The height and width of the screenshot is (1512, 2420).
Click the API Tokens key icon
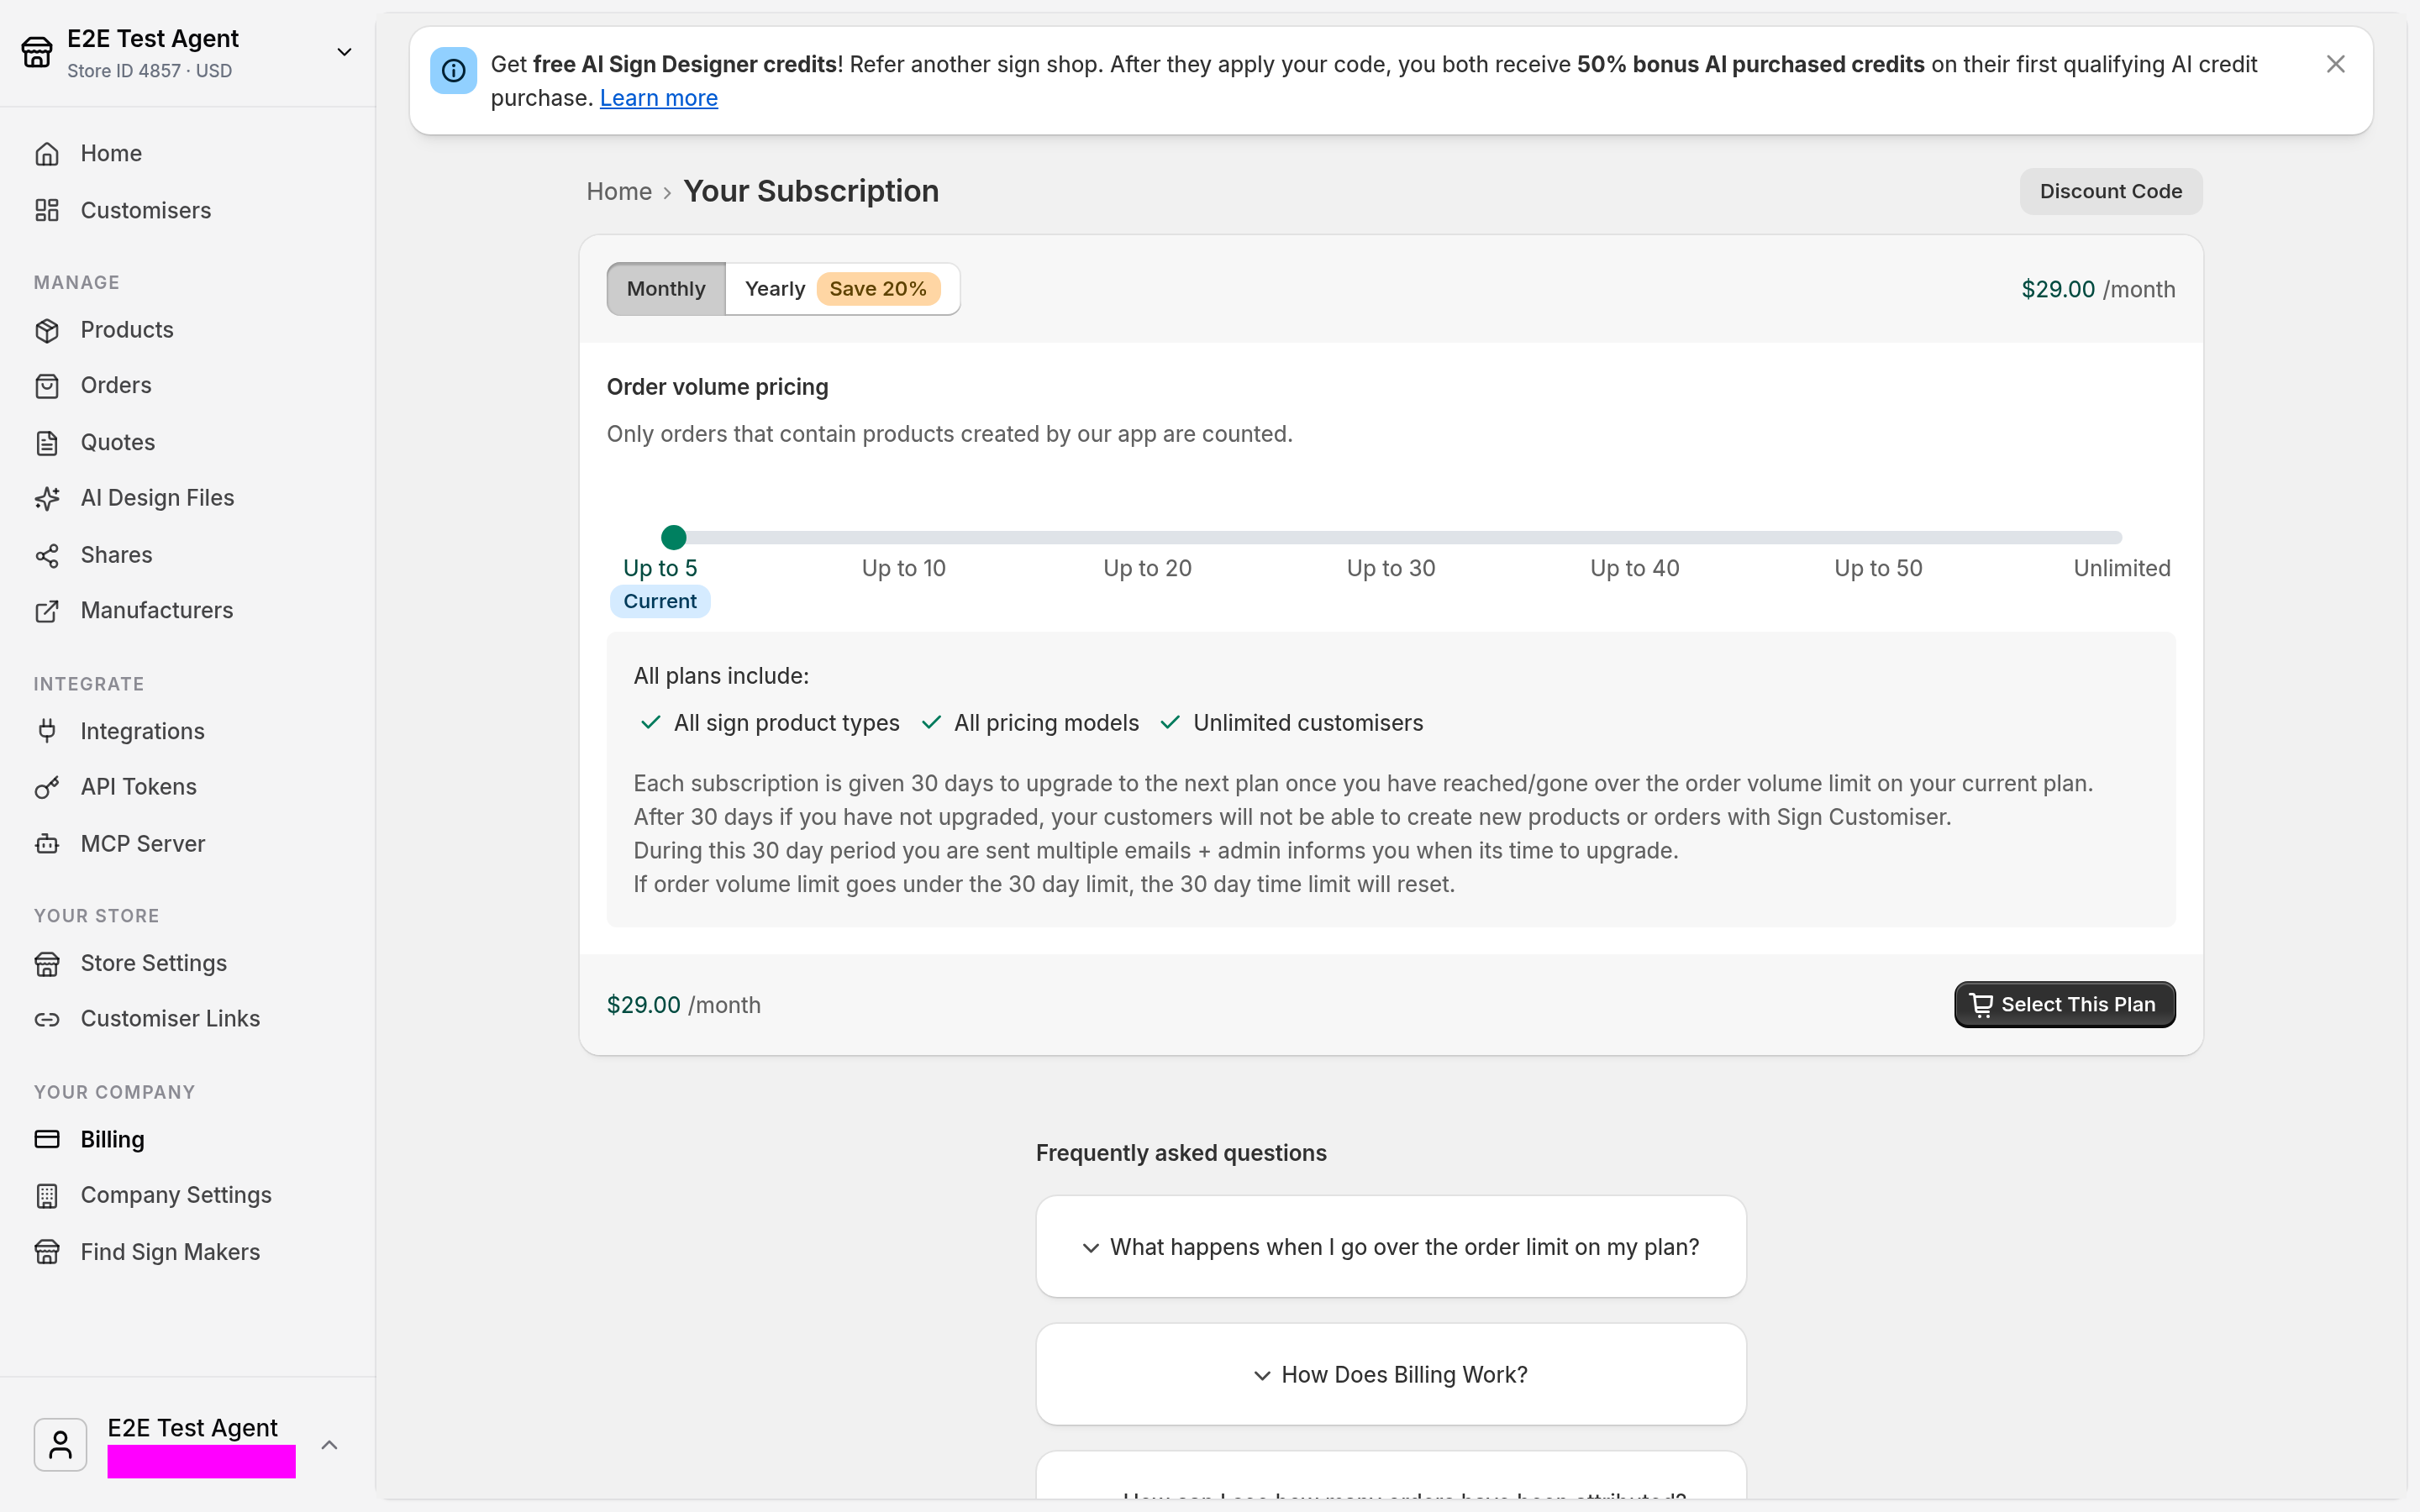coord(47,787)
